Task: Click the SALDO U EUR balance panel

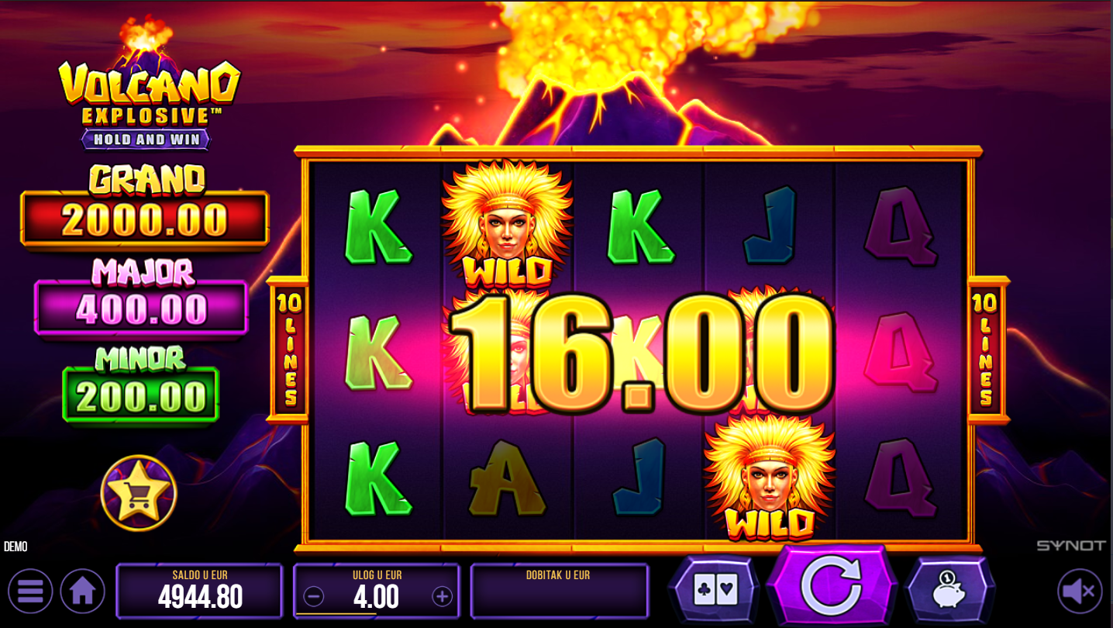Action: [199, 591]
